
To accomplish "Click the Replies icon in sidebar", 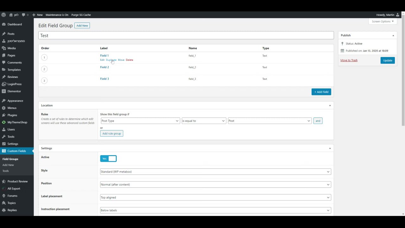I will 4,210.
